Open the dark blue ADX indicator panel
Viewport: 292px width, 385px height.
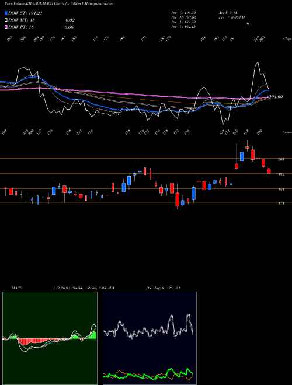coord(150,338)
